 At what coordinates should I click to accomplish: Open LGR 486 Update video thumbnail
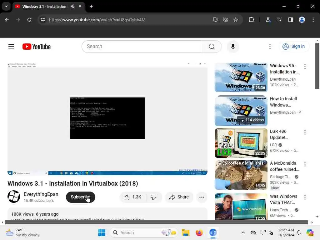pos(241,143)
